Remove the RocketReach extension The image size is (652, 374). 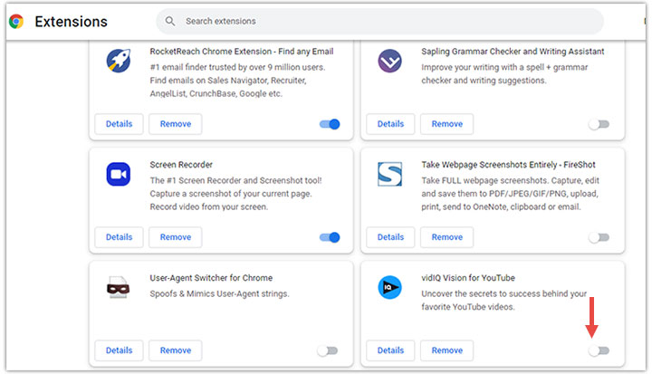tap(176, 124)
